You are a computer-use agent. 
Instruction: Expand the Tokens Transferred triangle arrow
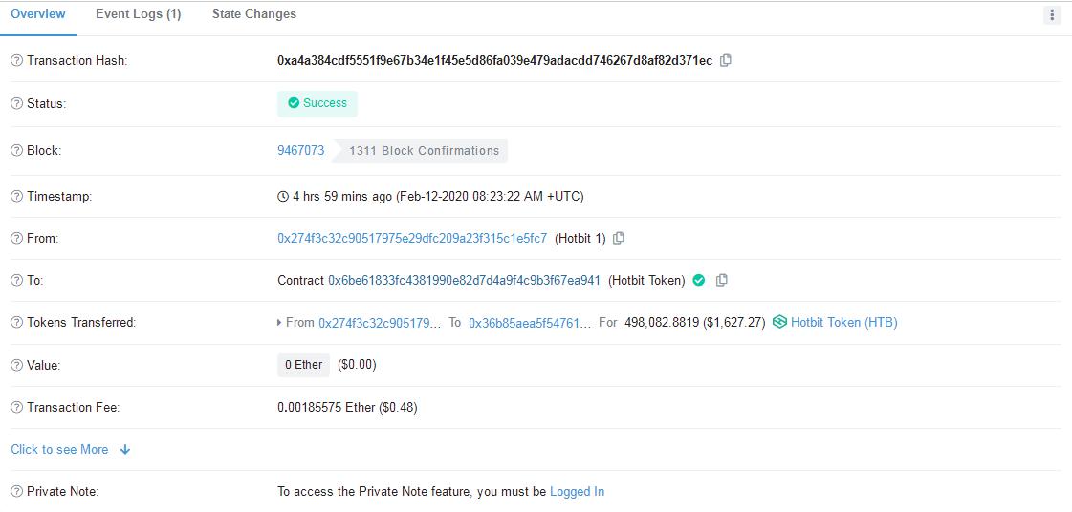point(279,322)
